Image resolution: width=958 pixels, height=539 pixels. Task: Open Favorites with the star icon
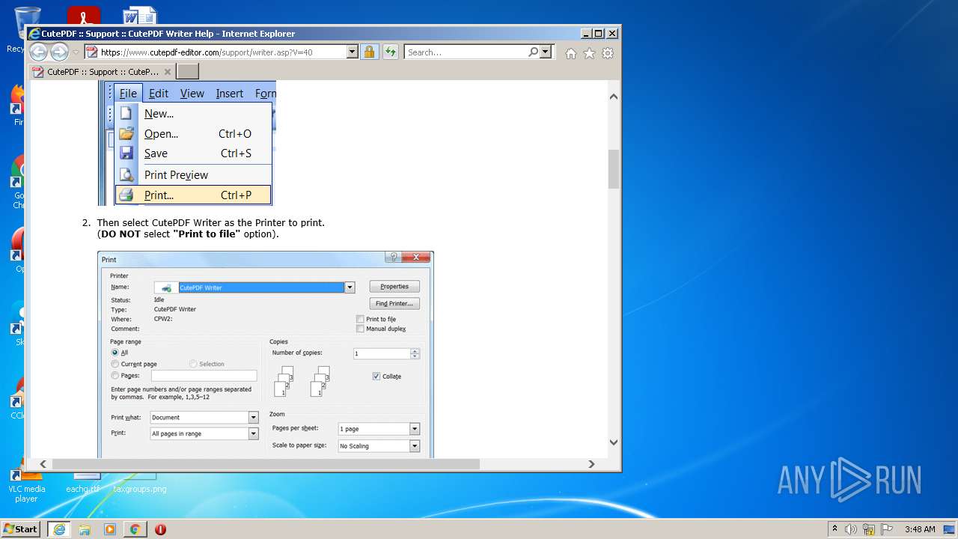point(589,53)
